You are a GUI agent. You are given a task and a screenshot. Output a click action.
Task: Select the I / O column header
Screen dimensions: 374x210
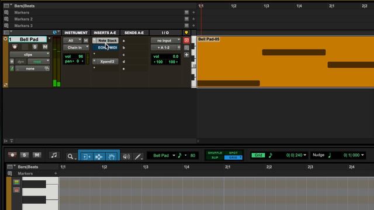(165, 33)
